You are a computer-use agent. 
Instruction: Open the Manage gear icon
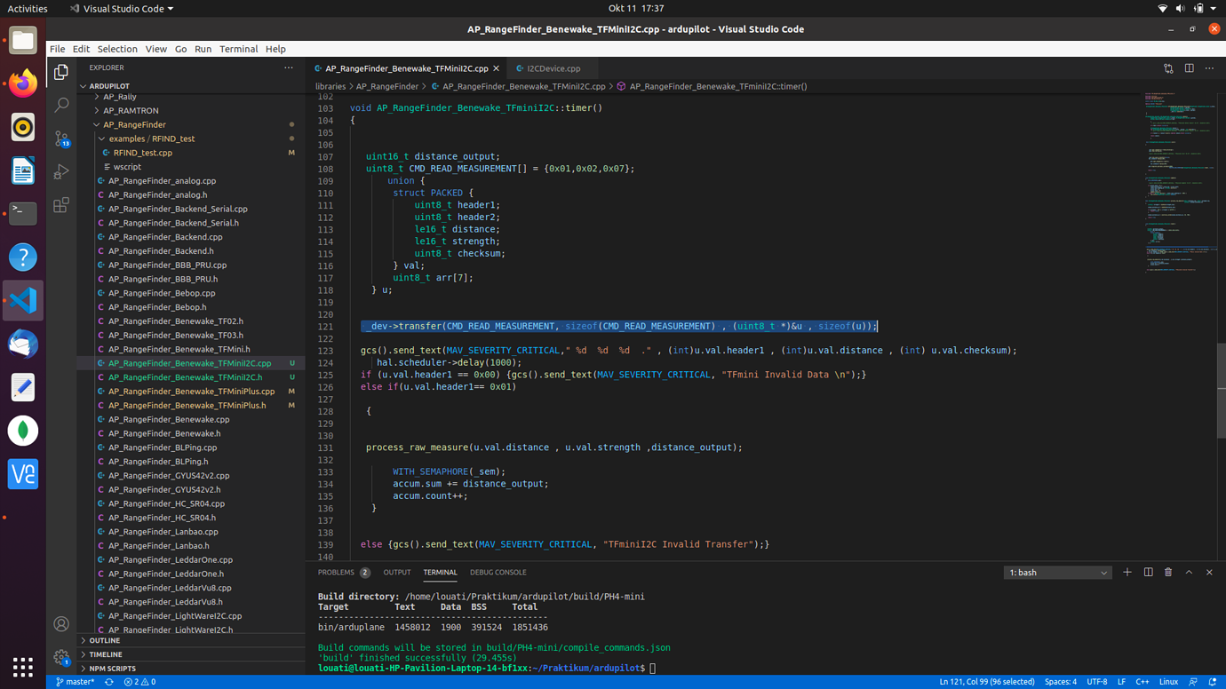[61, 658]
